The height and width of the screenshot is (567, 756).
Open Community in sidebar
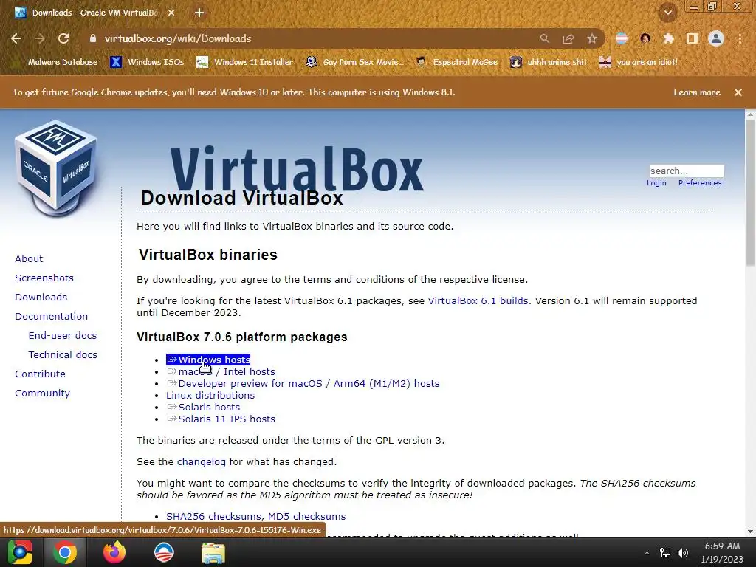click(x=42, y=394)
